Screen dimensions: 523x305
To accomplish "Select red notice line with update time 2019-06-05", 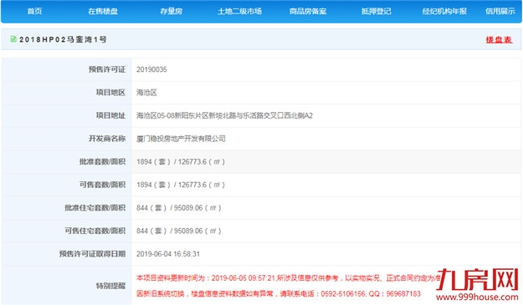I will tap(289, 278).
